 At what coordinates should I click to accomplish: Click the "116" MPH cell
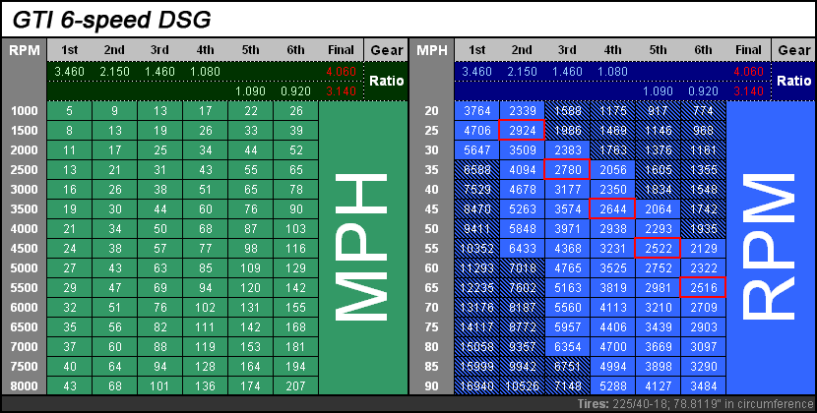pyautogui.click(x=295, y=249)
